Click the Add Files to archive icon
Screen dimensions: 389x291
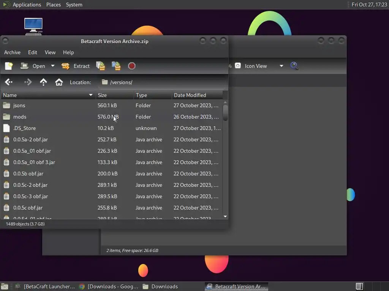tap(100, 66)
